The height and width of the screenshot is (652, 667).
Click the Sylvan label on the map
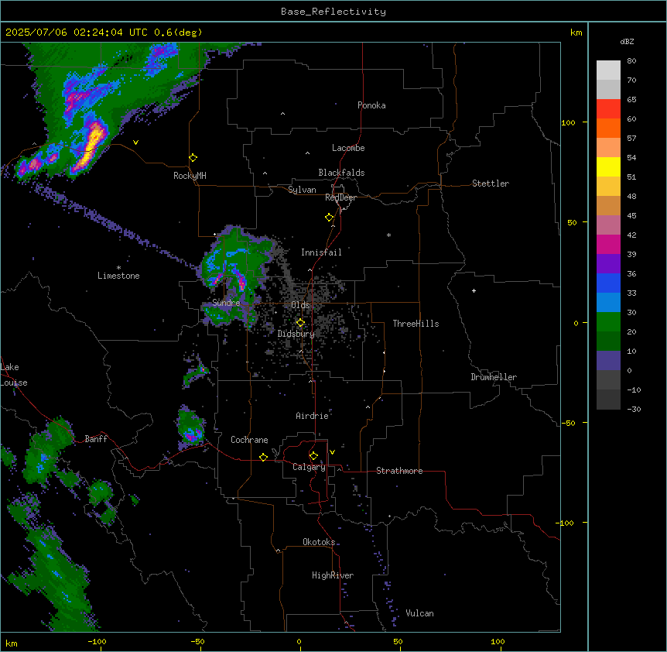(302, 190)
